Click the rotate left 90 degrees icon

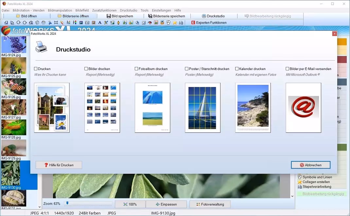pos(6,23)
